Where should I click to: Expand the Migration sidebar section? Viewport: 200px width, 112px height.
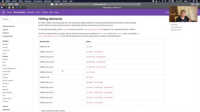[6, 110]
